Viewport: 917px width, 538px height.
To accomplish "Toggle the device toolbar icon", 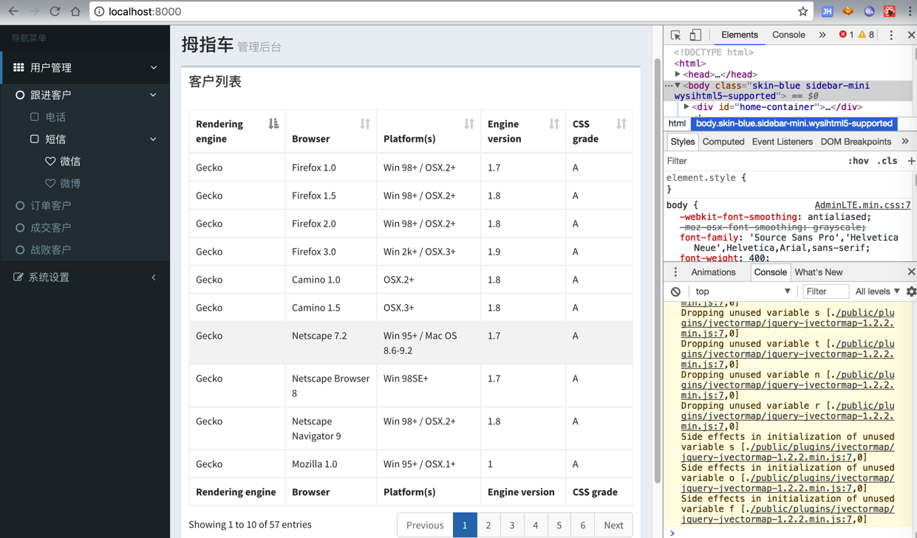I will pos(695,35).
